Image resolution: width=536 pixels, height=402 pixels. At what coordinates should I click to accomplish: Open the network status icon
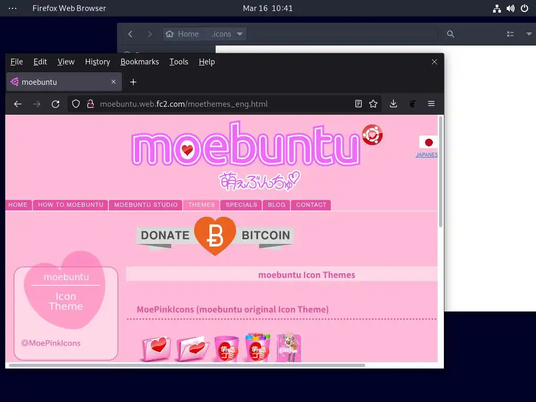click(497, 8)
